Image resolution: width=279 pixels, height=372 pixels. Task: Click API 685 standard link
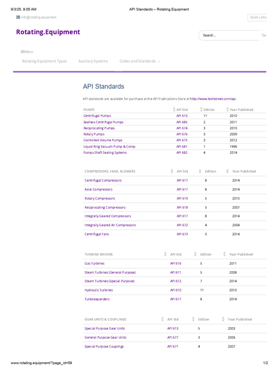point(182,122)
